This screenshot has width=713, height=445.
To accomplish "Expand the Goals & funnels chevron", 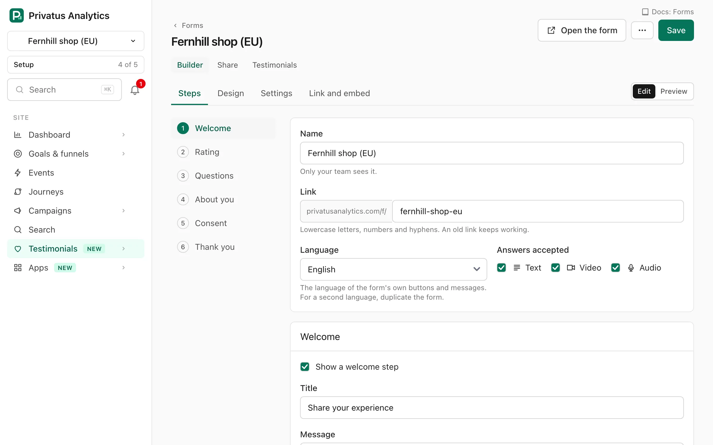I will pos(124,154).
